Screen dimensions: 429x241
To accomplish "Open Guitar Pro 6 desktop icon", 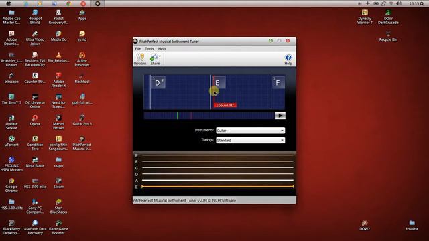I will 82,120.
